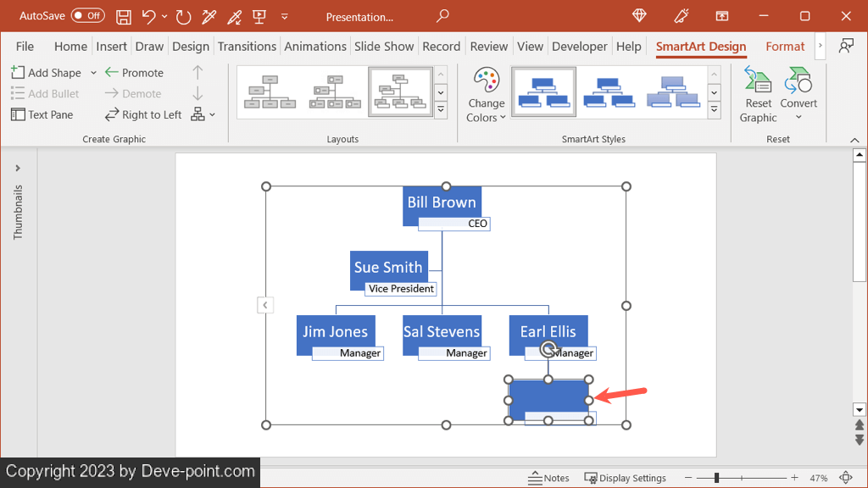Click the search magnifier in title bar
The image size is (868, 488).
pyautogui.click(x=442, y=16)
